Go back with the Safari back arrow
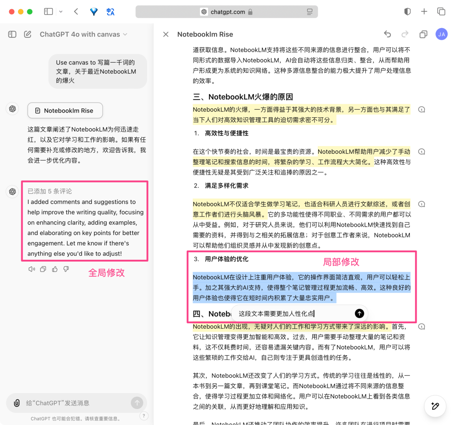The height and width of the screenshot is (425, 454). [76, 12]
